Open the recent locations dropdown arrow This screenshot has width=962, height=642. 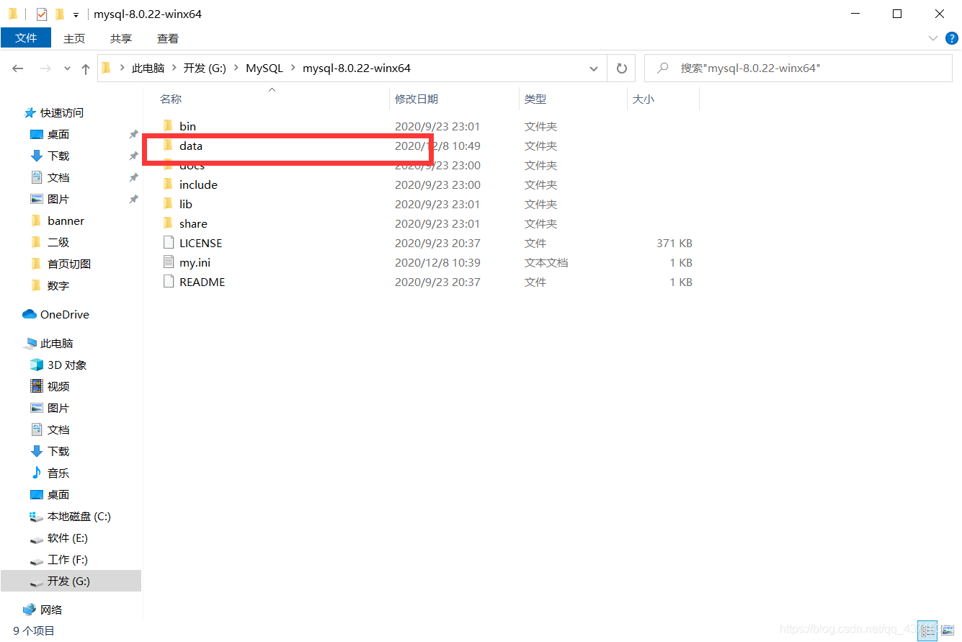pyautogui.click(x=68, y=68)
